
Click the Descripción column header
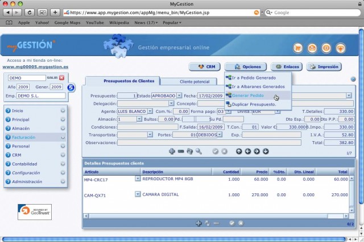click(x=153, y=172)
